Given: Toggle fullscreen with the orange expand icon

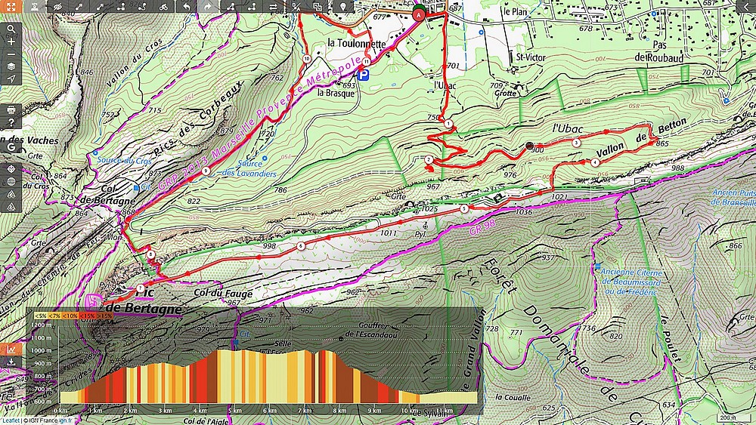Looking at the screenshot, I should [x=11, y=6].
